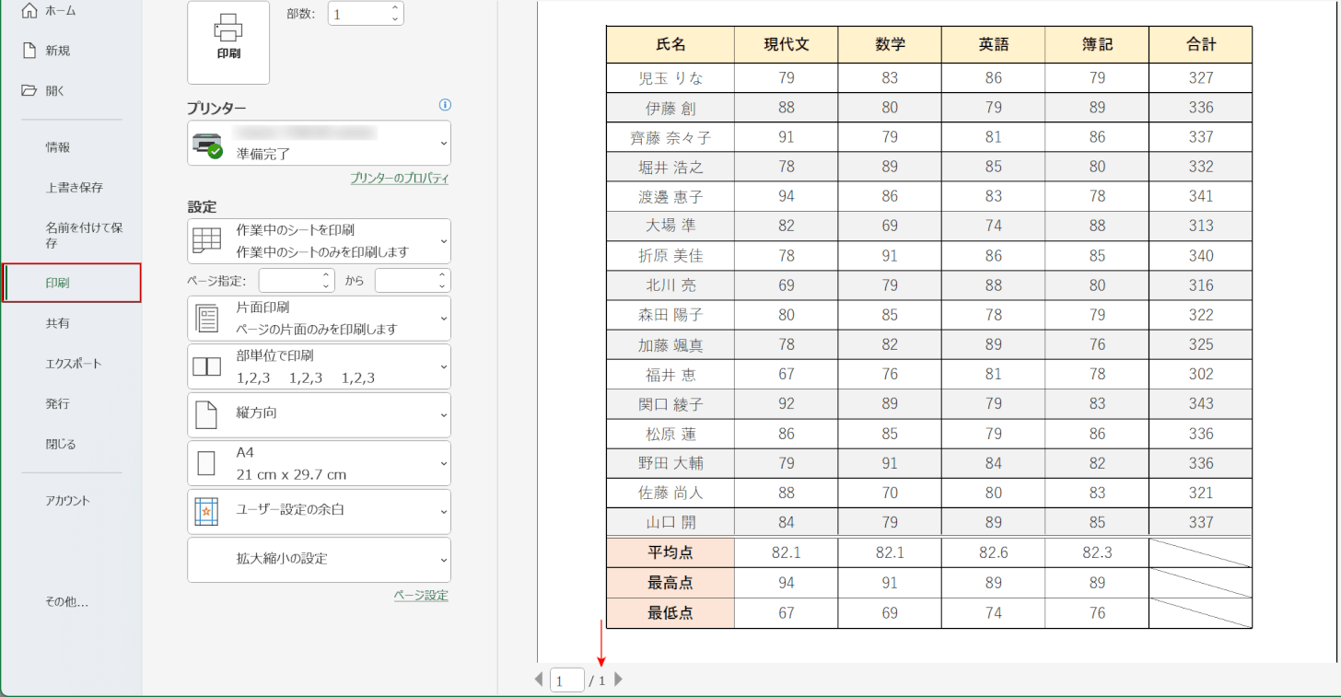Click the Open folder icon
This screenshot has width=1341, height=697.
pyautogui.click(x=29, y=90)
